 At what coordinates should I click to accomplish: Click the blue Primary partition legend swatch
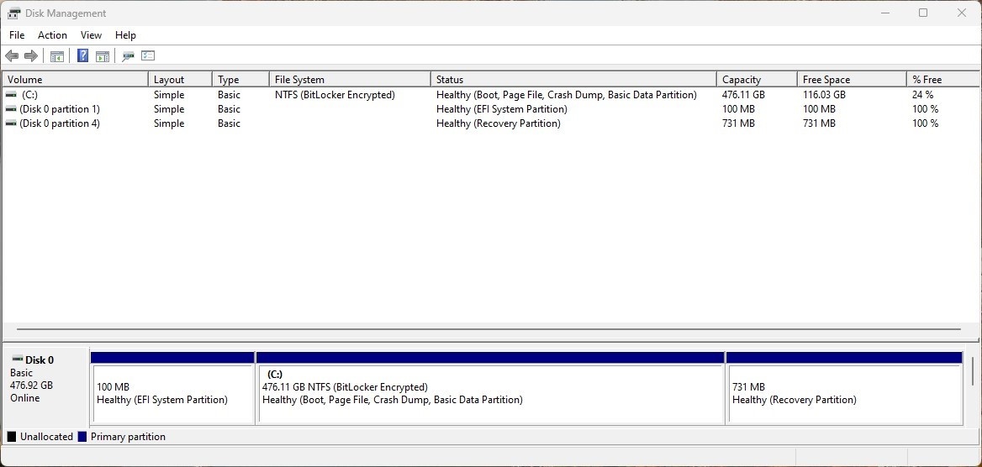click(82, 436)
